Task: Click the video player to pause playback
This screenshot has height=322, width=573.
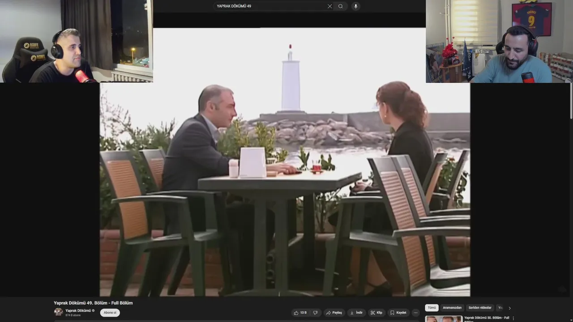Action: (285, 162)
